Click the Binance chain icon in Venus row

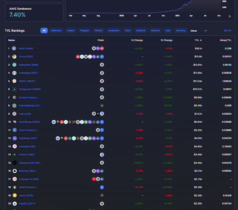[x=102, y=195]
